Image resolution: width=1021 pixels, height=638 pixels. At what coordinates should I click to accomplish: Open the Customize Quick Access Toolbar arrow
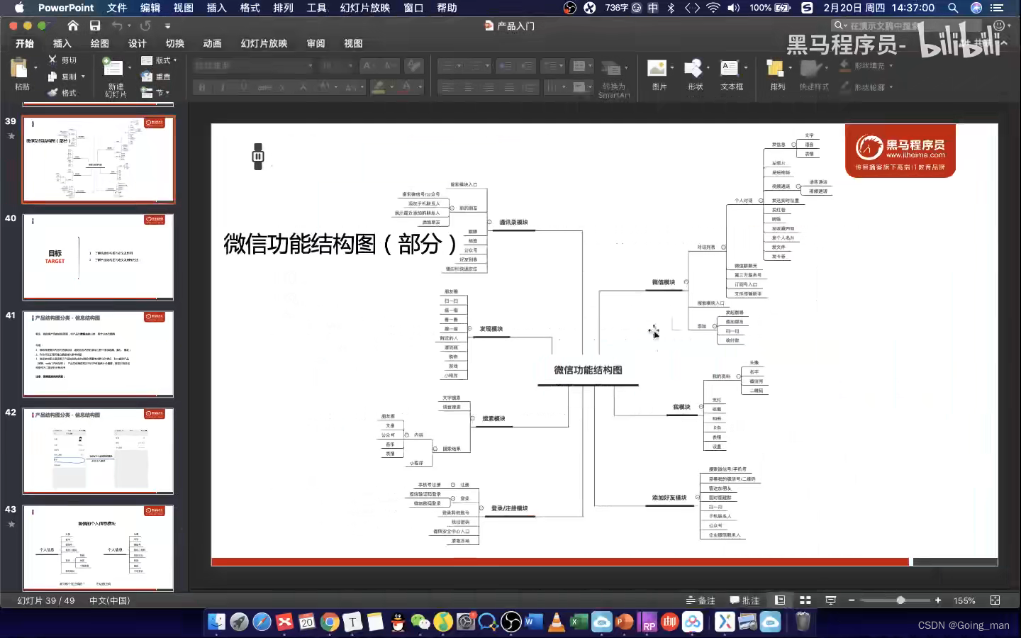167,26
